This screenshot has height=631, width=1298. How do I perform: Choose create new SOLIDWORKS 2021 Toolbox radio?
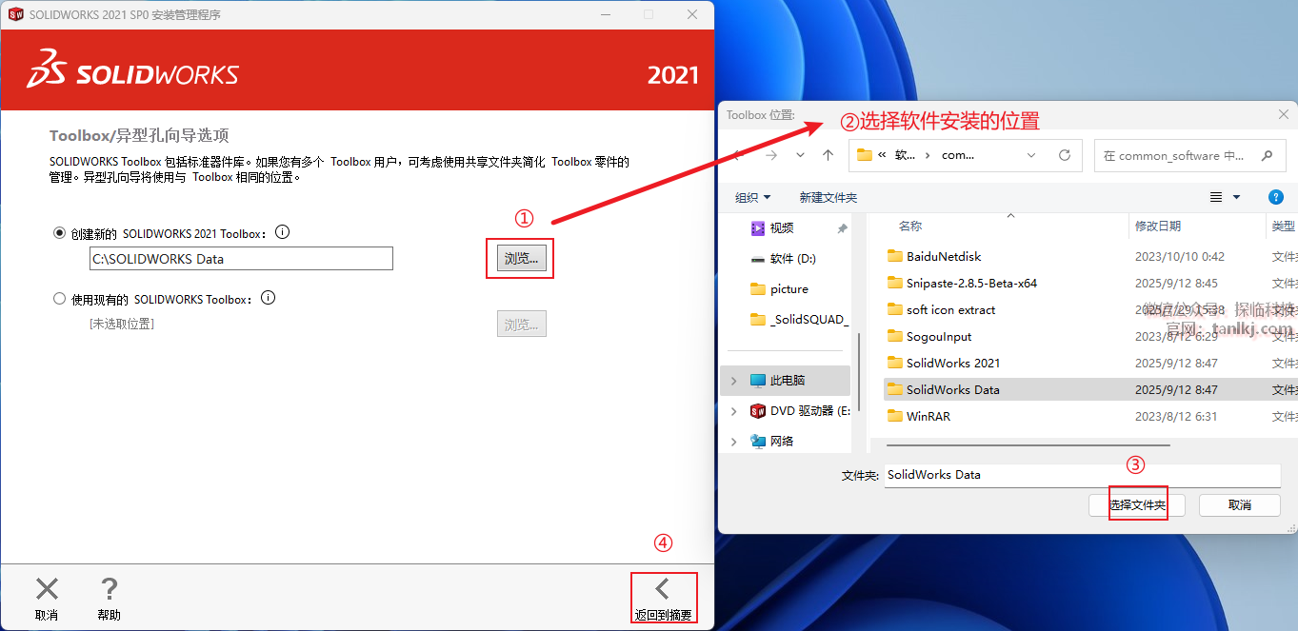coord(60,233)
